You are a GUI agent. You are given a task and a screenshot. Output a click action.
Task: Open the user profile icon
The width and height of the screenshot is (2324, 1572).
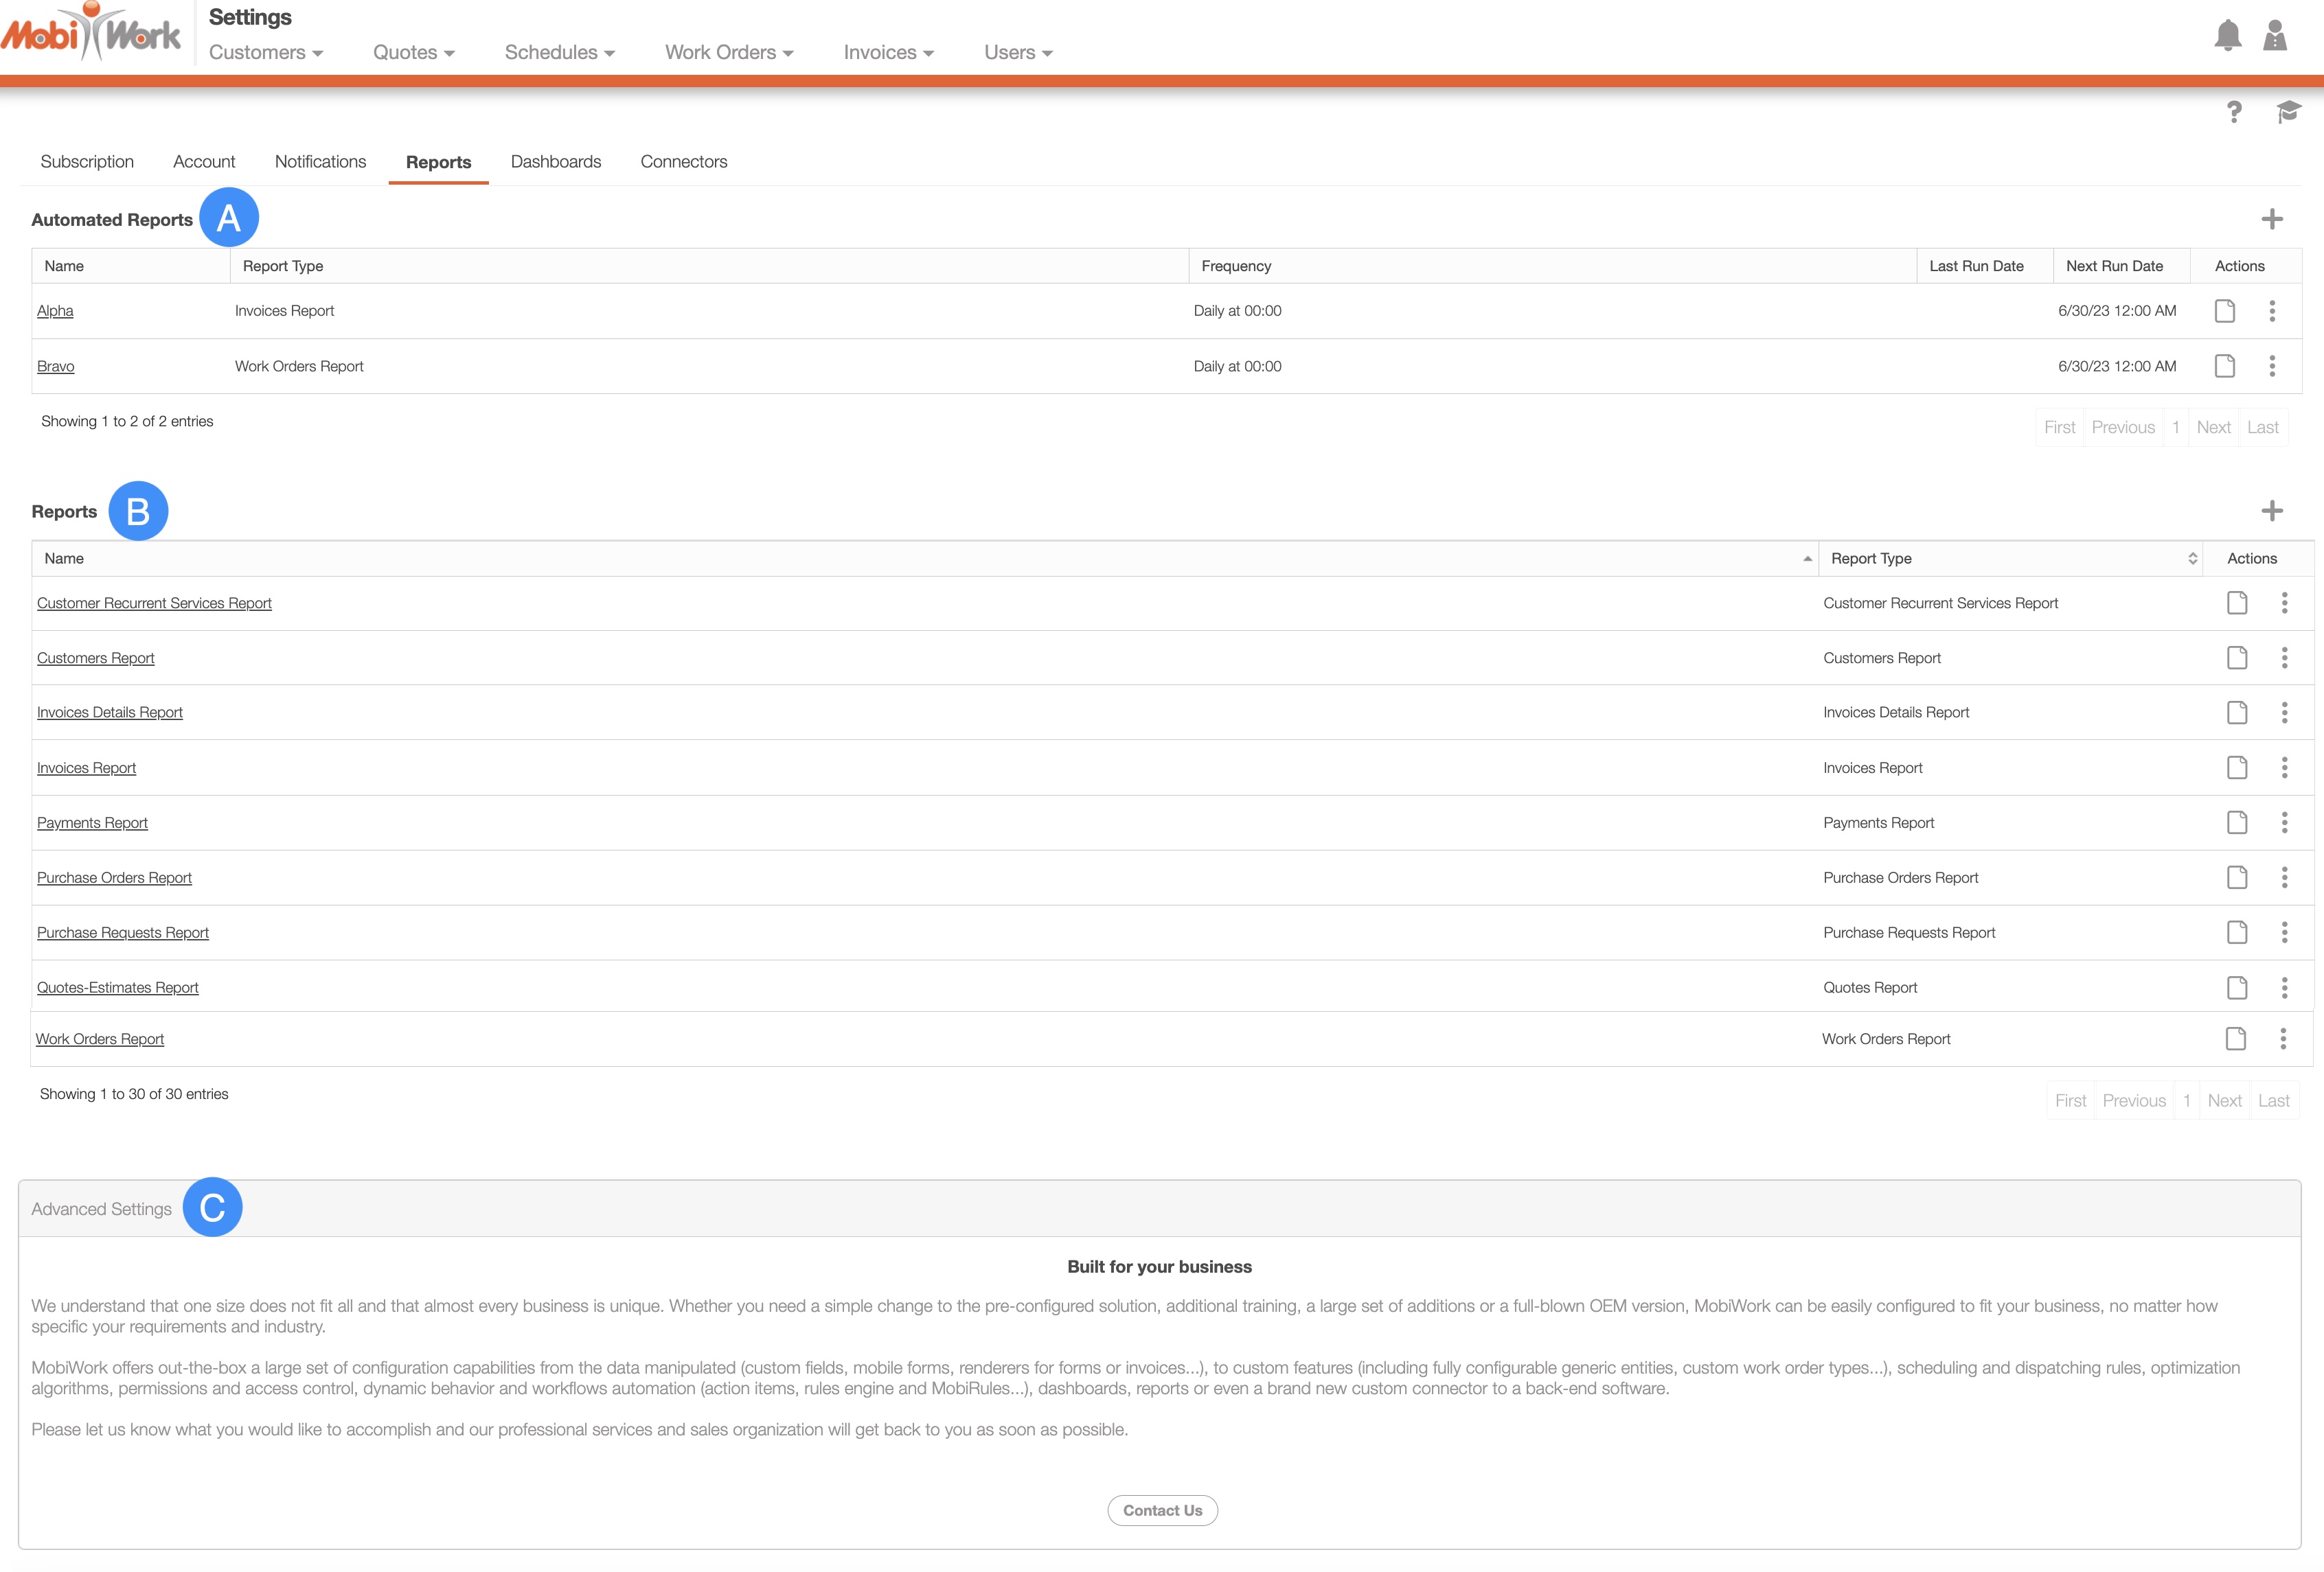pyautogui.click(x=2275, y=36)
